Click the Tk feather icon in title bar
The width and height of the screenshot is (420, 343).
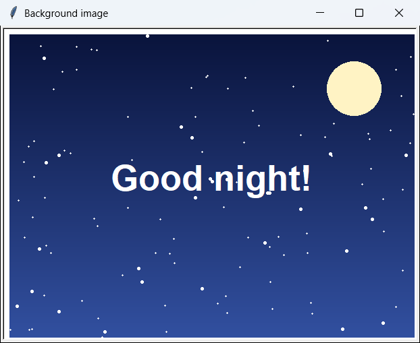tap(14, 13)
